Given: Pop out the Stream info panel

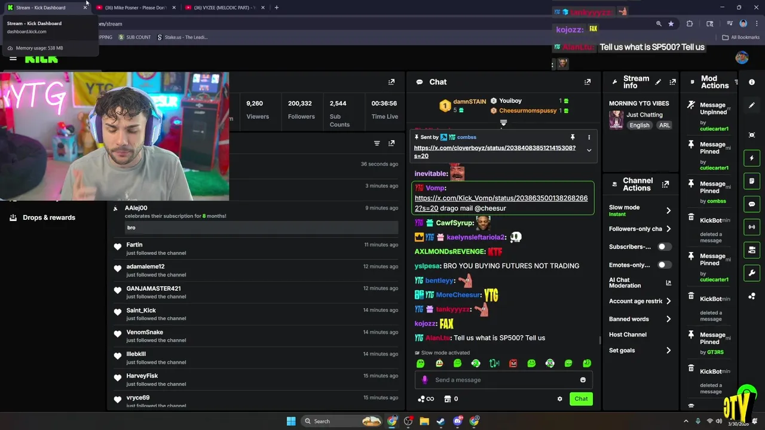Looking at the screenshot, I should [x=672, y=82].
